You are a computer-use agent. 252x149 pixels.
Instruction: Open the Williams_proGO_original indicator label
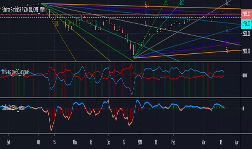click(15, 72)
